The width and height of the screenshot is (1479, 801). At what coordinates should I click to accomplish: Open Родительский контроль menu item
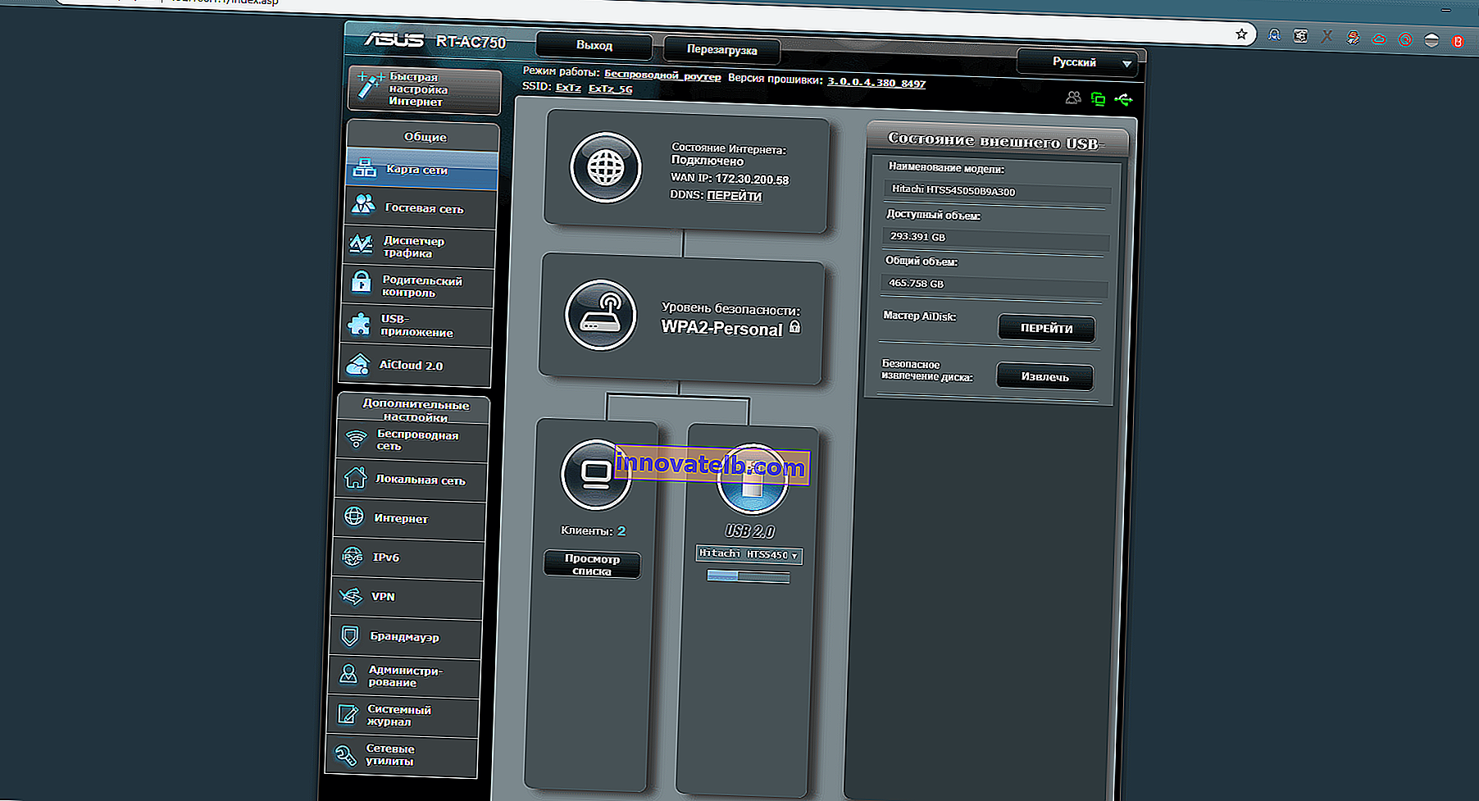[417, 286]
